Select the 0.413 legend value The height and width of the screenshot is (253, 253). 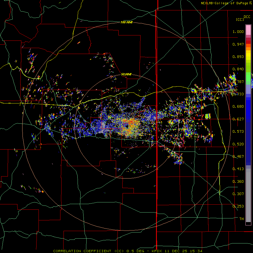(238, 169)
